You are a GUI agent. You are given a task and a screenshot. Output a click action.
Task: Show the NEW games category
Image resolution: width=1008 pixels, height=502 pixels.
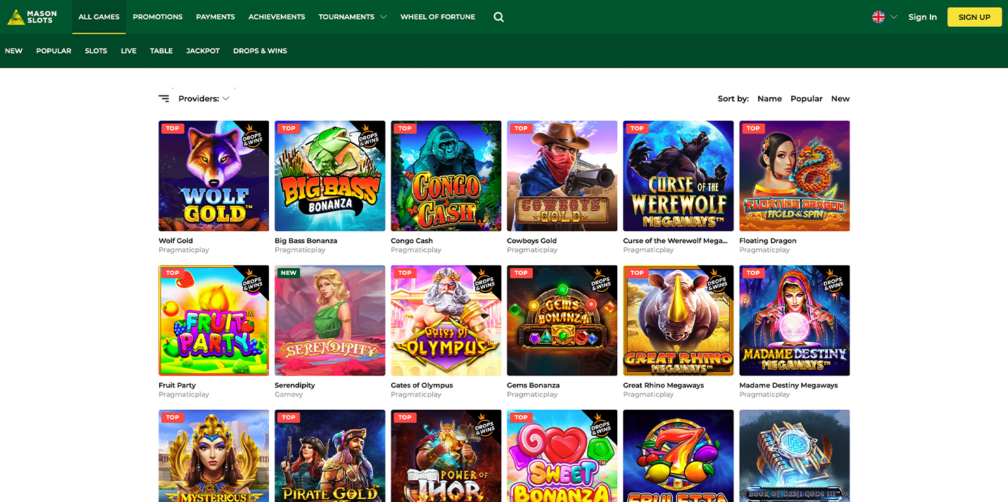[14, 51]
